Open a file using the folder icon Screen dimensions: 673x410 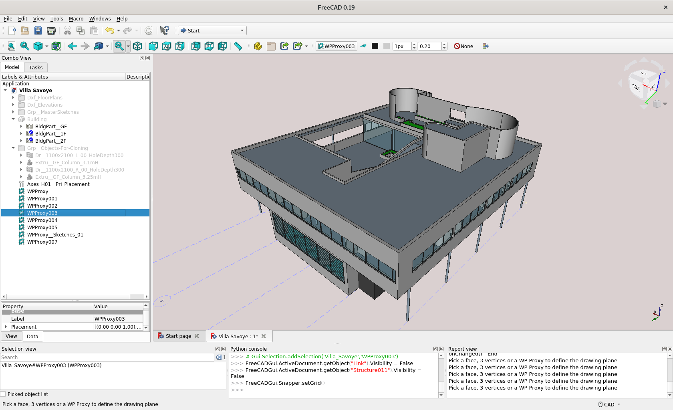pos(25,30)
